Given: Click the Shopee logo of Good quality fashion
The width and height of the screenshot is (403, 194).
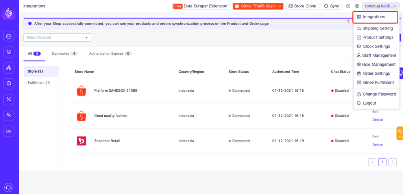Looking at the screenshot, I should tap(81, 116).
